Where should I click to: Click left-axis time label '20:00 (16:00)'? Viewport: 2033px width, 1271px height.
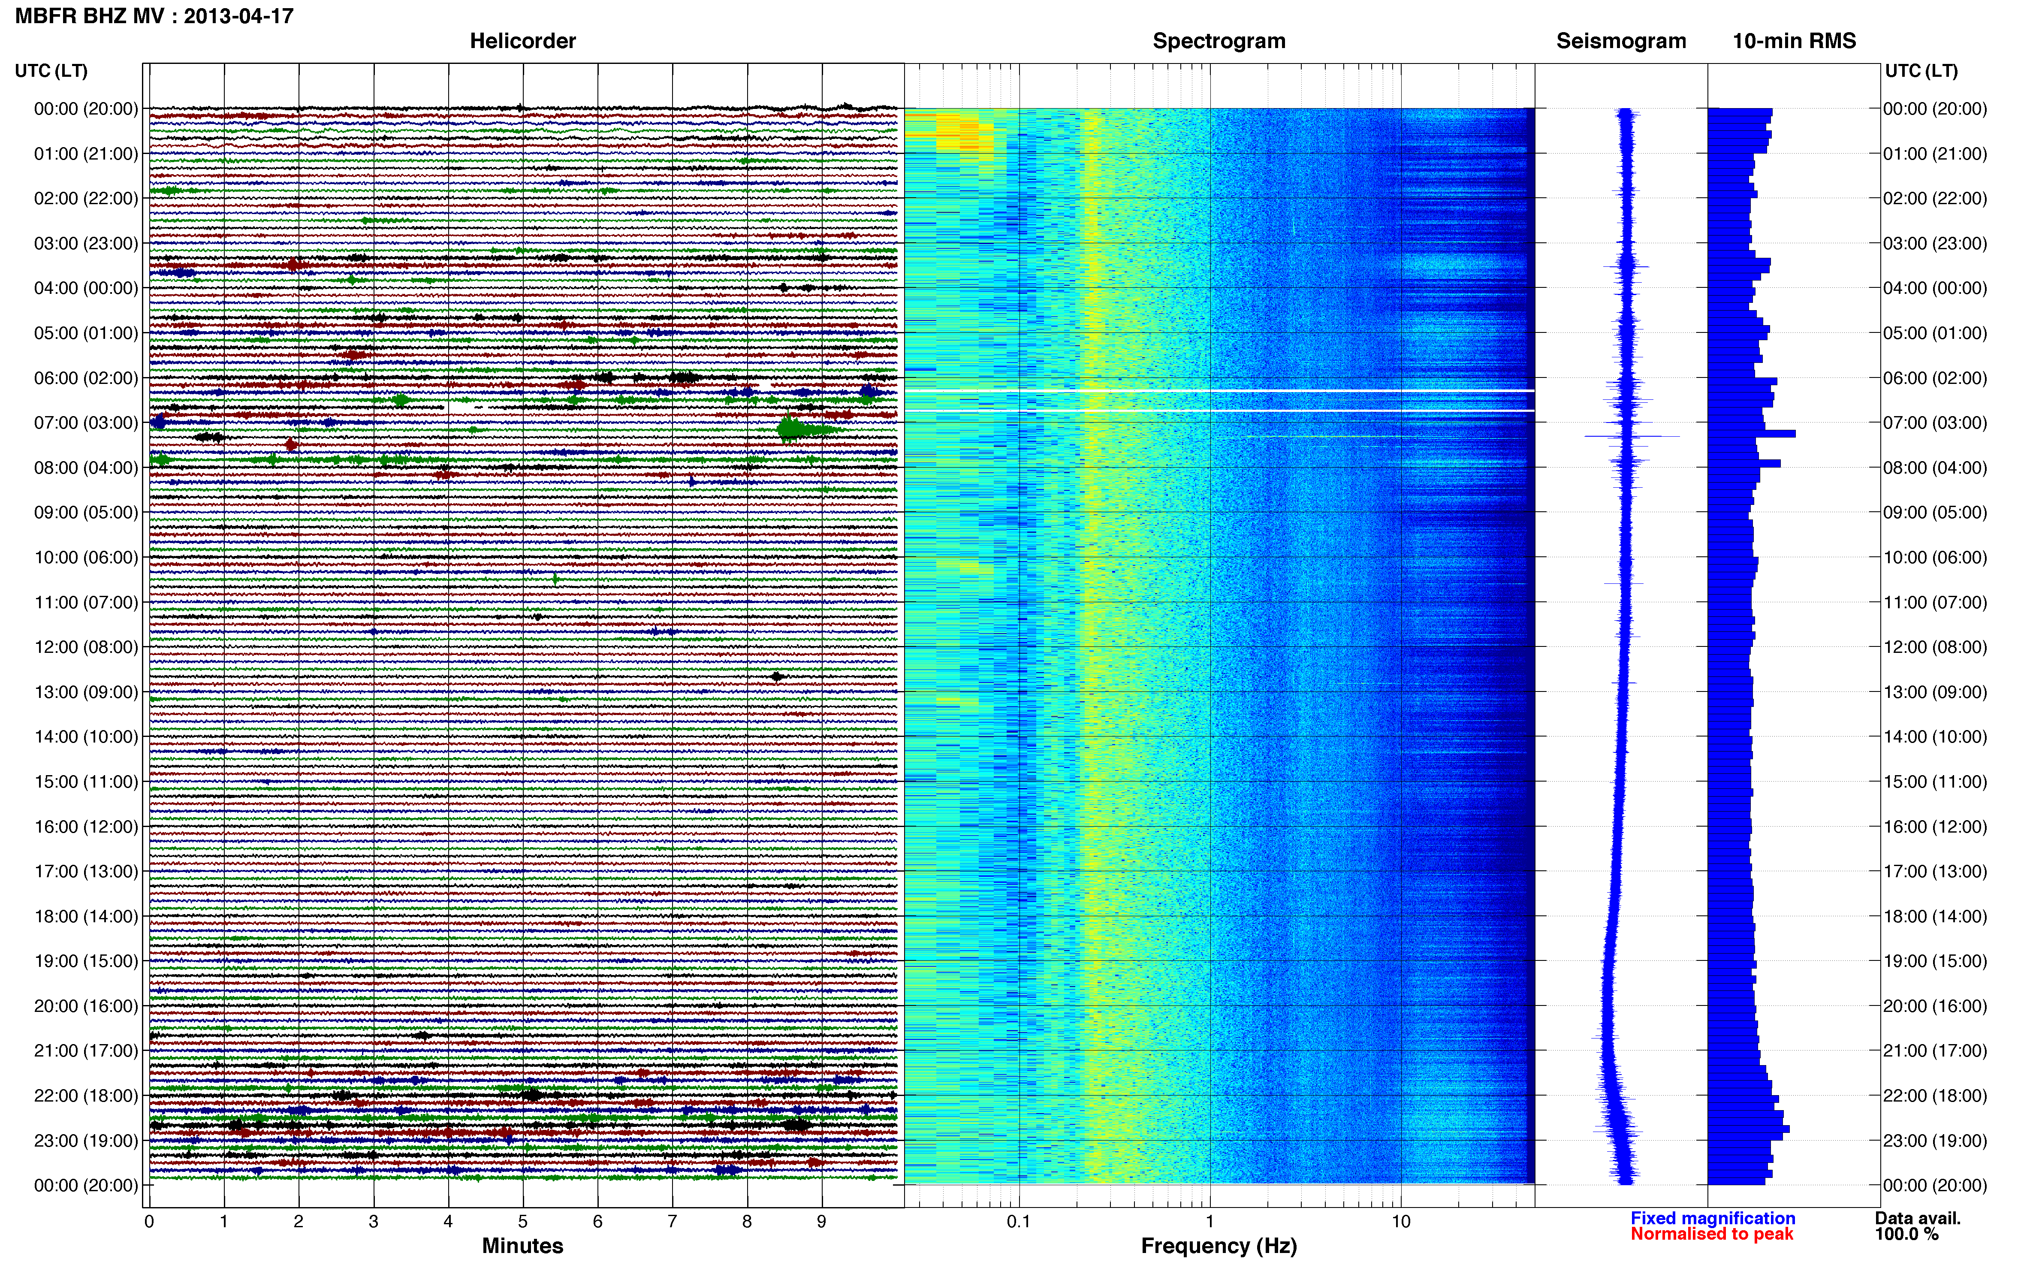[x=86, y=1006]
